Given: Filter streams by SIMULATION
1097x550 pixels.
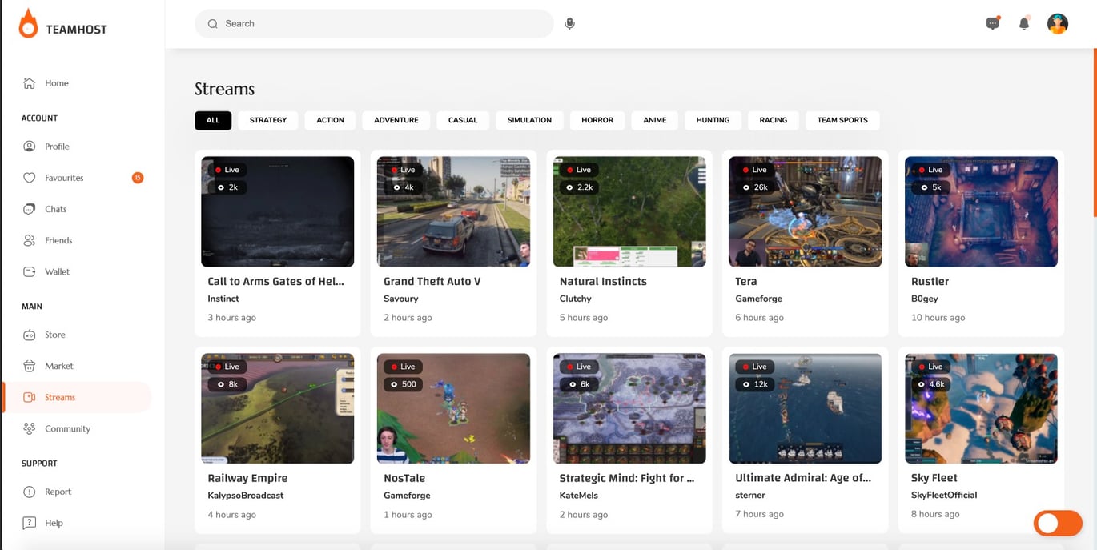Looking at the screenshot, I should coord(529,120).
